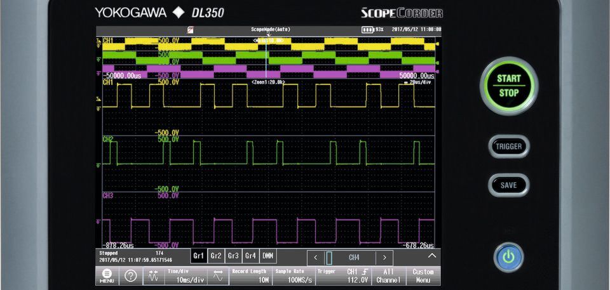
Task: Switch to the Gr2 group tab
Action: (215, 256)
